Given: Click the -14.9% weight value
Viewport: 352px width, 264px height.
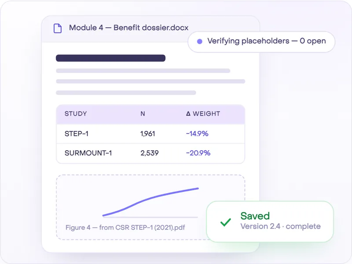Looking at the screenshot, I should 197,134.
